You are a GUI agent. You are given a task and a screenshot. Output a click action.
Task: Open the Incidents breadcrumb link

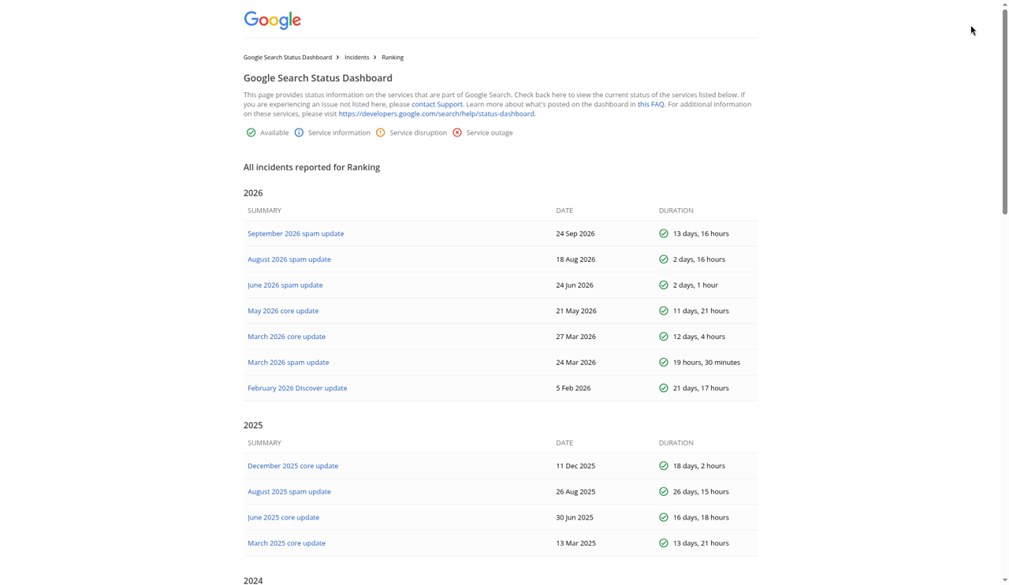(356, 58)
